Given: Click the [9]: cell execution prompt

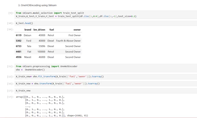Looking at the screenshot, I should (x=11, y=13).
